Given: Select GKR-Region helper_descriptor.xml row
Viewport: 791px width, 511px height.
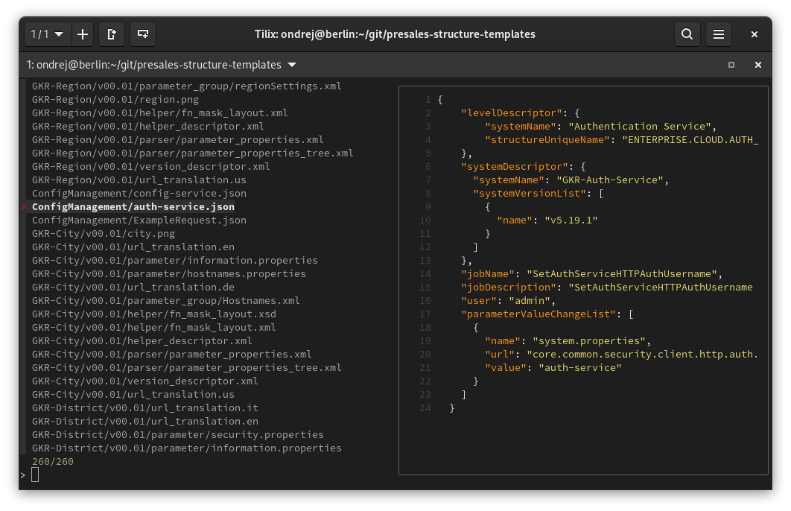Looking at the screenshot, I should pos(147,126).
